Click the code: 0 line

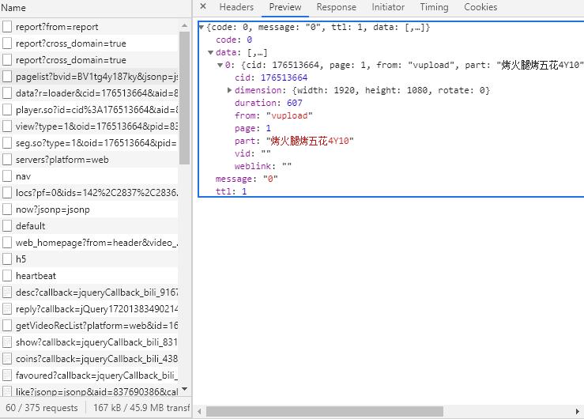coord(234,40)
